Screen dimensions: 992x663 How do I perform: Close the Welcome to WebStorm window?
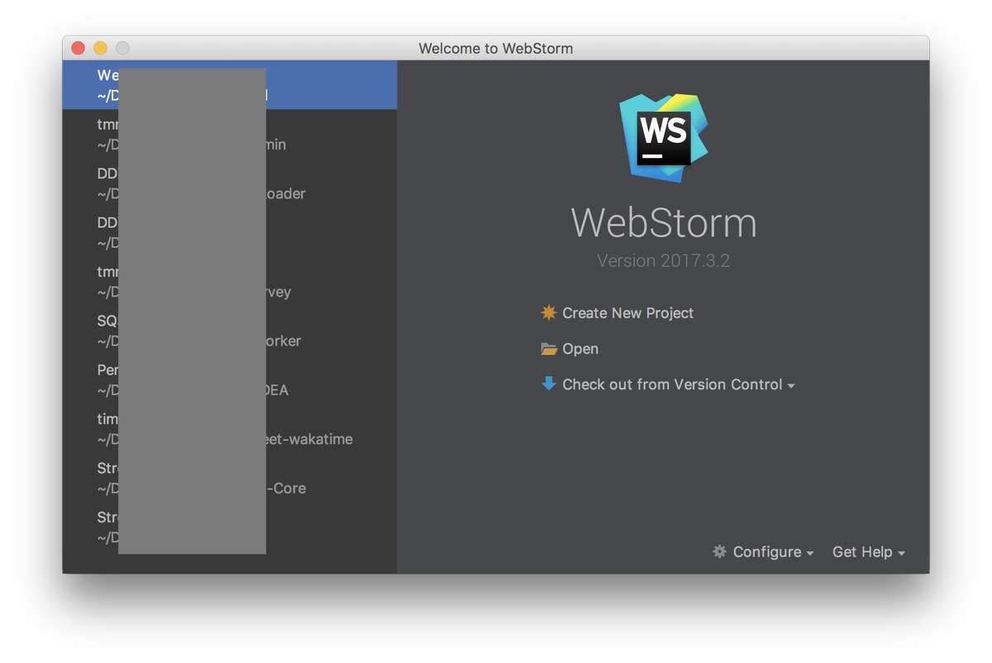pos(79,48)
